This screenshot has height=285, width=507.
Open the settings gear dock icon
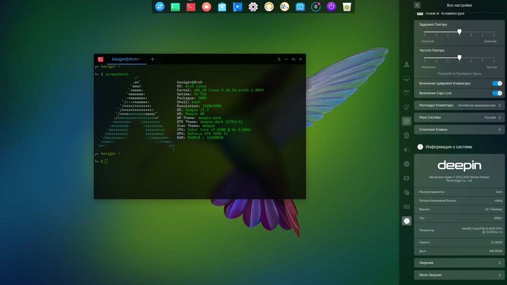(x=253, y=6)
